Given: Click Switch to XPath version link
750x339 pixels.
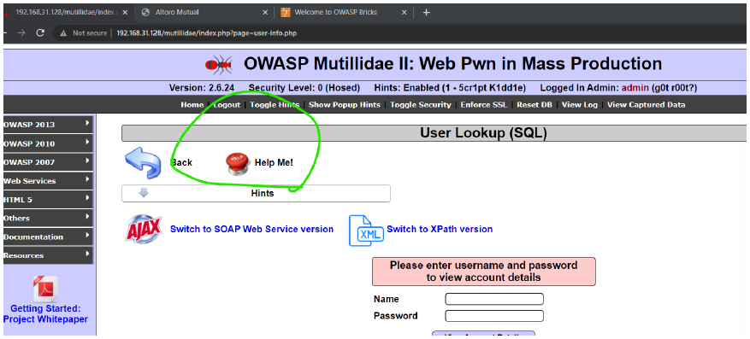Looking at the screenshot, I should 440,229.
